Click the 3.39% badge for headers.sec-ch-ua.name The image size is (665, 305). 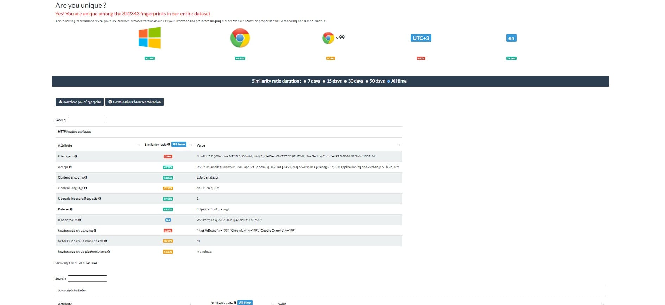pos(168,231)
